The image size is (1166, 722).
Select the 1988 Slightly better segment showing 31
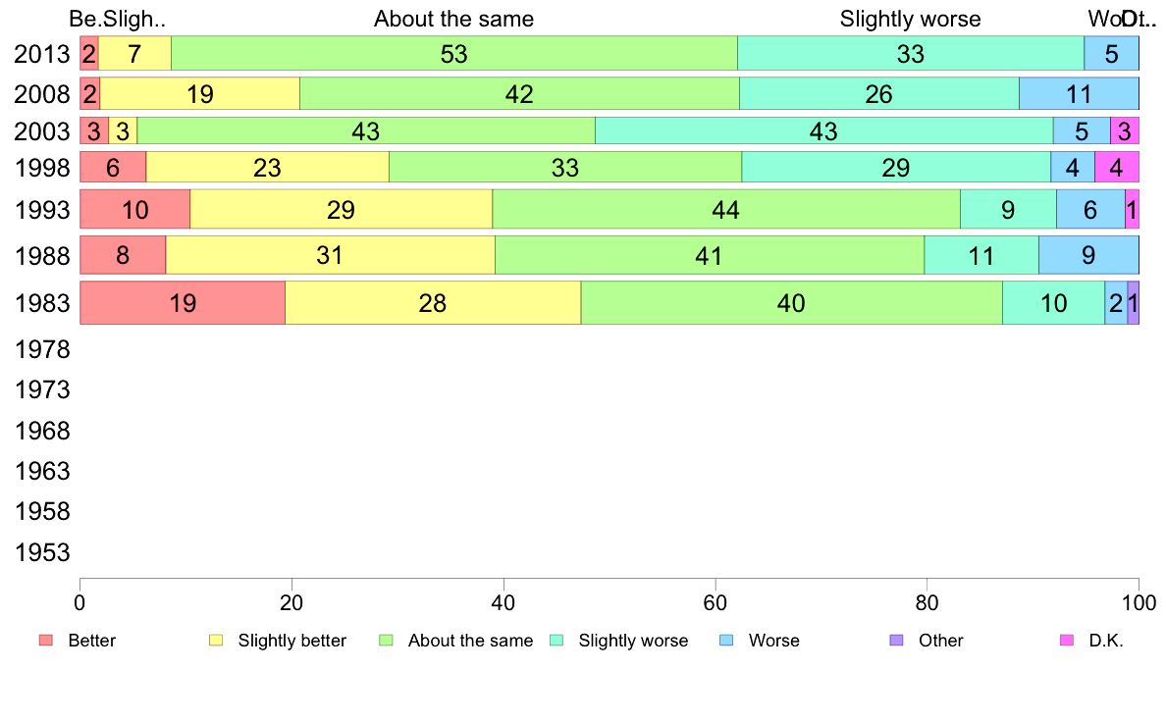(x=330, y=256)
